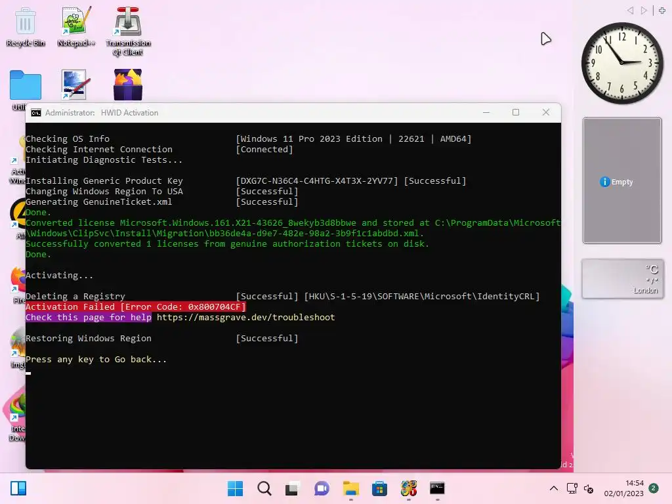Click the analog clock desktop gadget
Image resolution: width=672 pixels, height=504 pixels.
click(622, 63)
